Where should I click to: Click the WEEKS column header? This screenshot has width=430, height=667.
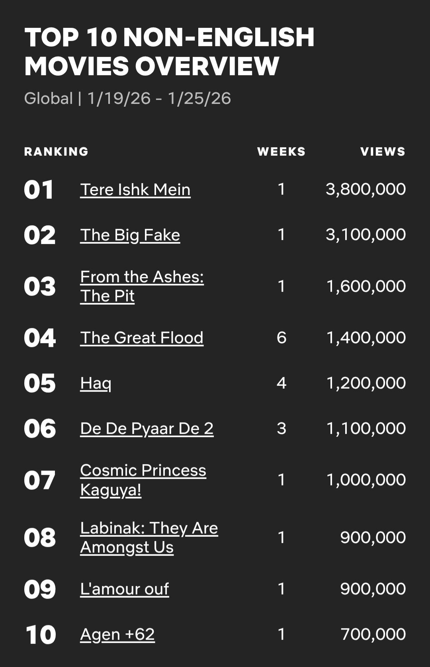click(x=281, y=152)
